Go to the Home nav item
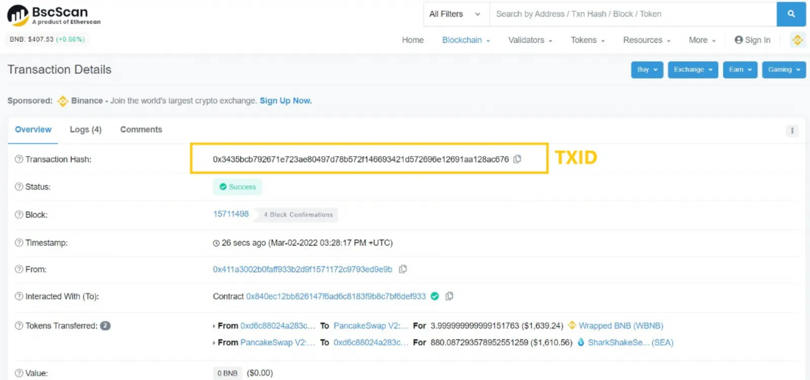The image size is (810, 380). tap(413, 40)
